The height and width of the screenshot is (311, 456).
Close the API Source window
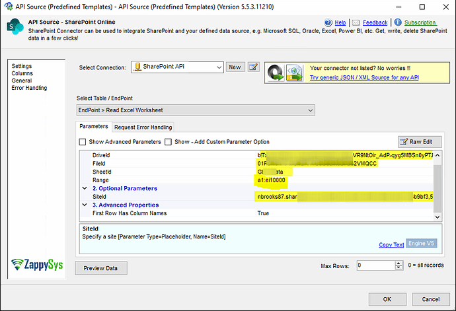[x=446, y=7]
